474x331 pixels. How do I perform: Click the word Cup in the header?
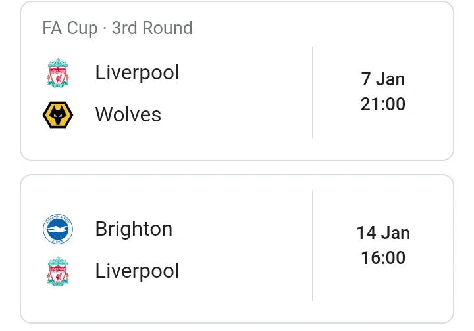point(82,29)
